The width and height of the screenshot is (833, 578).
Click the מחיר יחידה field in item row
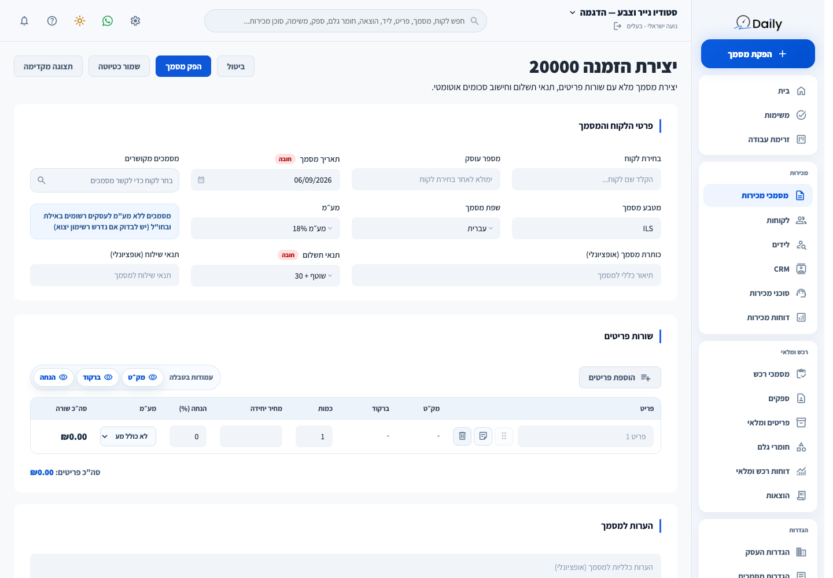(251, 436)
